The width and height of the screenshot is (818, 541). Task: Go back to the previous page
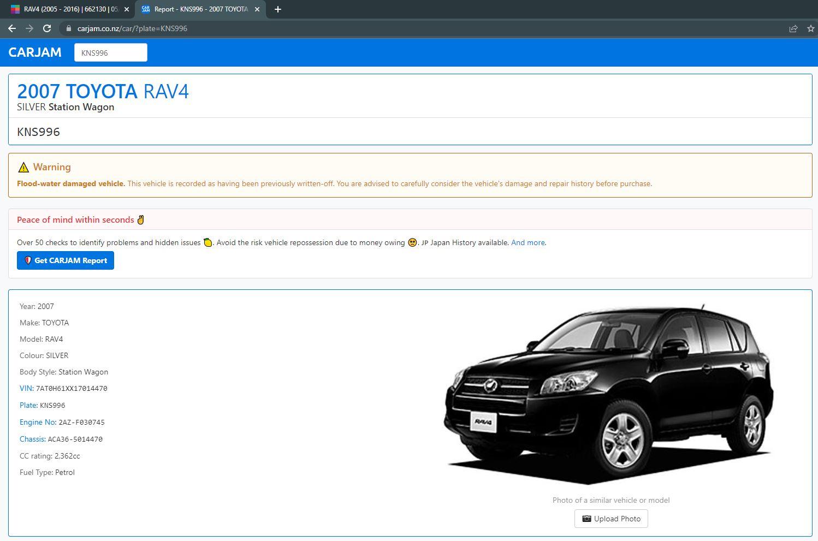12,28
